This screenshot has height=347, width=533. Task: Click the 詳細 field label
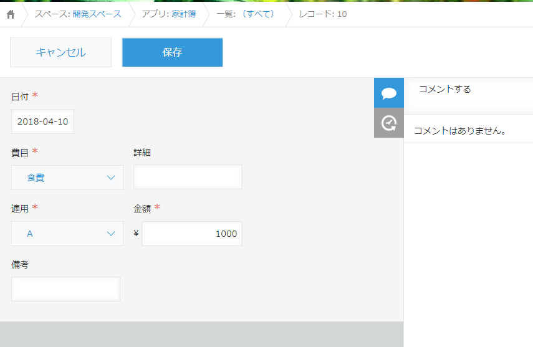(142, 153)
